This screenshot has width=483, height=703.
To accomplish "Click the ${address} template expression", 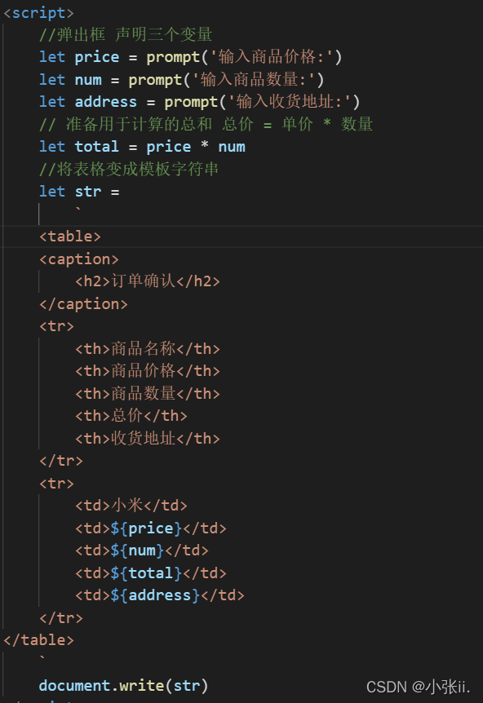I will coord(155,595).
